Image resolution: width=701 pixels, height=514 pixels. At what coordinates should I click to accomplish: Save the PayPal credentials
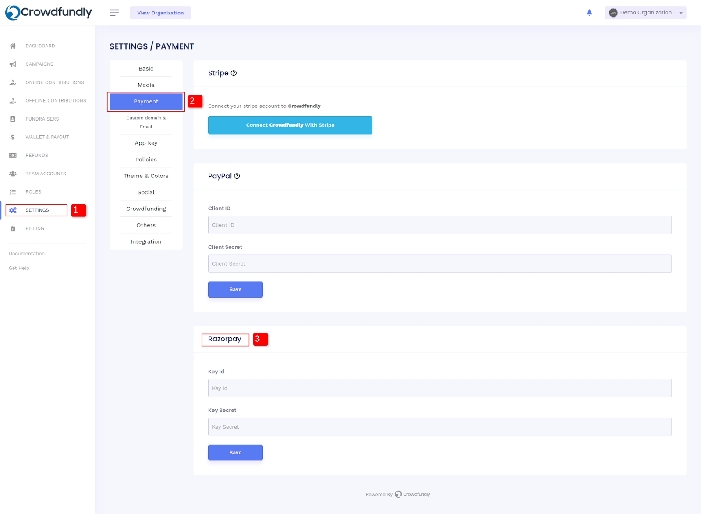click(x=235, y=290)
